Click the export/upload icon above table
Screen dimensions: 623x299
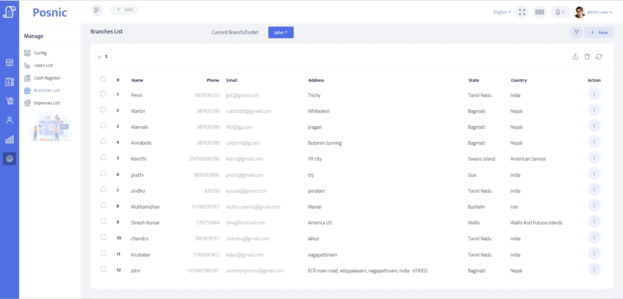click(575, 57)
